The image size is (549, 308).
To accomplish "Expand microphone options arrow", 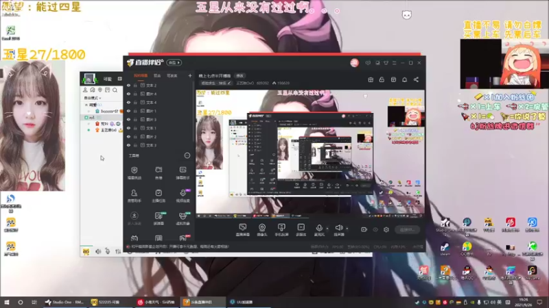I will 327,229.
